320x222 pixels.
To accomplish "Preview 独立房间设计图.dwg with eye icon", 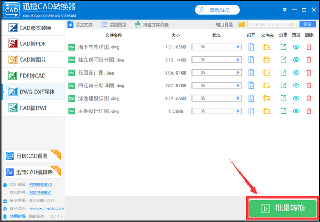I will (296, 60).
